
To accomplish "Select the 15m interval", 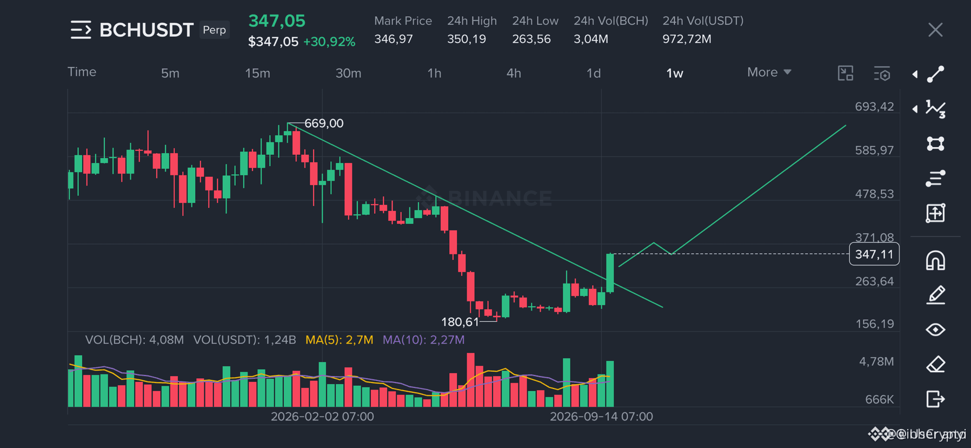I will pyautogui.click(x=257, y=73).
